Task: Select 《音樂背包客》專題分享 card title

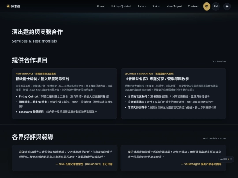Action: [x=156, y=79]
